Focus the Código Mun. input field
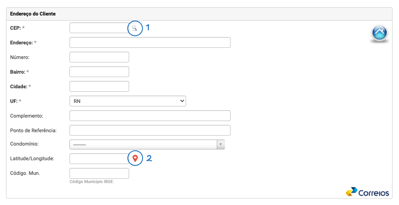The width and height of the screenshot is (399, 205). pos(99,173)
